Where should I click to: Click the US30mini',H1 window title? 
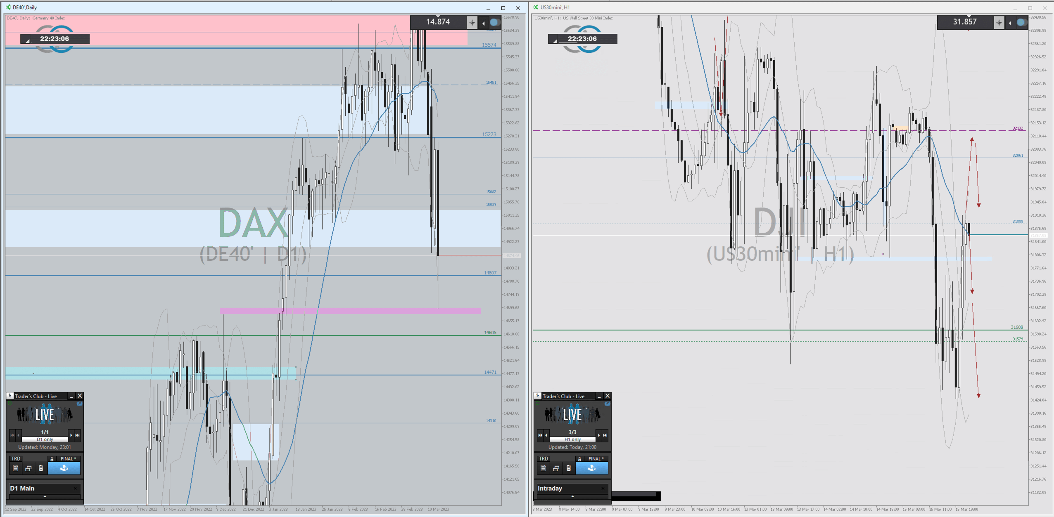pyautogui.click(x=555, y=7)
